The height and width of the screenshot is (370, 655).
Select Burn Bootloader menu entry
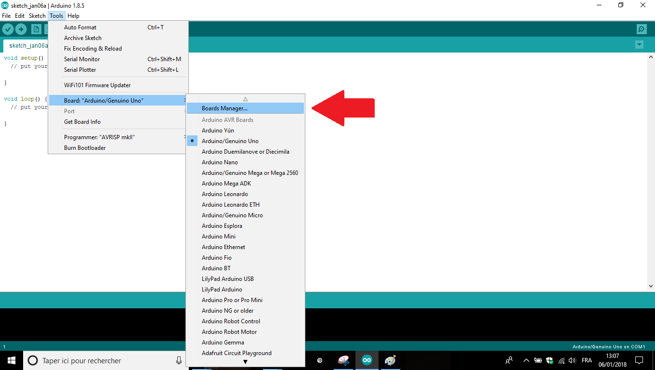tap(118, 148)
